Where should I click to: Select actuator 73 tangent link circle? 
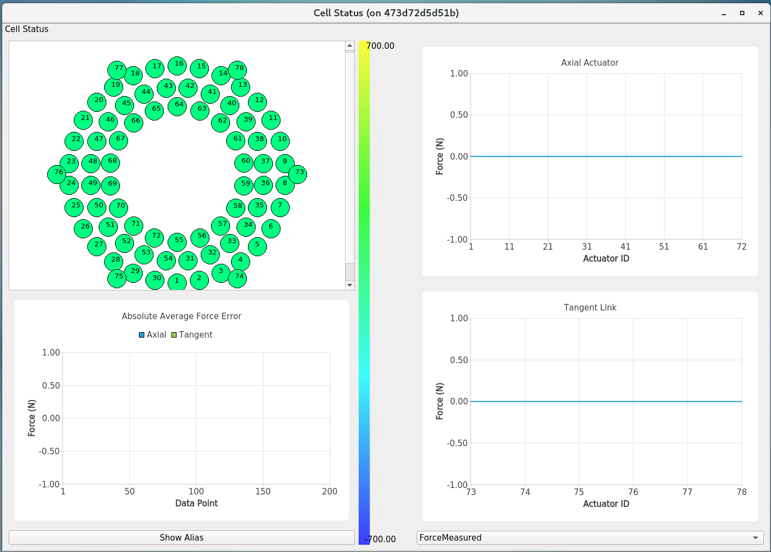(x=298, y=174)
